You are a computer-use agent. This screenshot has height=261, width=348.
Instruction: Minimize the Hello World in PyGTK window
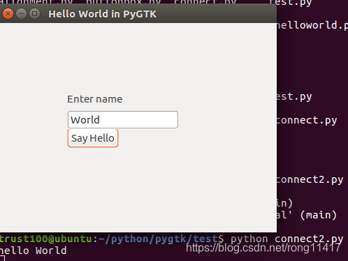(21, 14)
